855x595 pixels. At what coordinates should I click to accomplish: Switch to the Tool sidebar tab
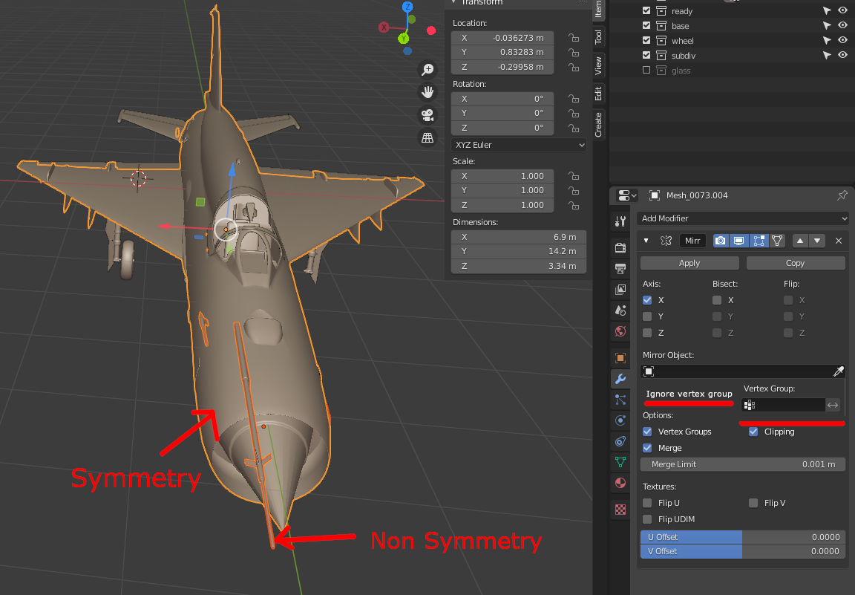tap(598, 37)
